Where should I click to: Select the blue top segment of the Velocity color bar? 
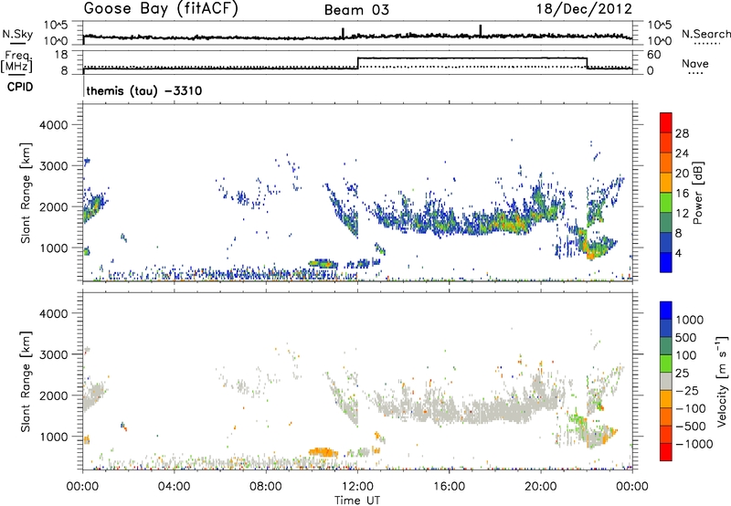click(x=666, y=311)
